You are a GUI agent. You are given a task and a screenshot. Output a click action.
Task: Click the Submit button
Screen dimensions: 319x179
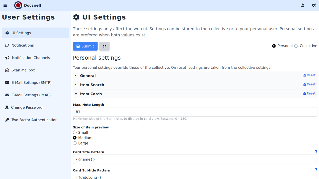pos(85,46)
